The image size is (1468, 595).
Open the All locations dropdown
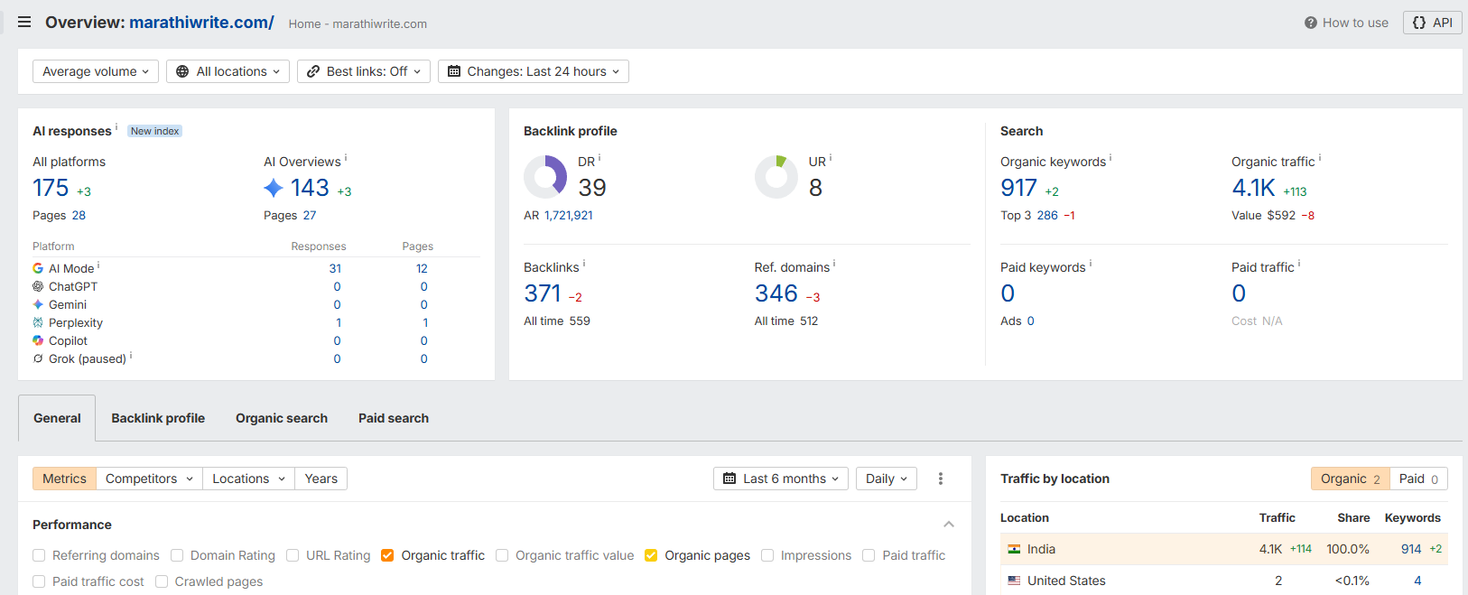[228, 71]
